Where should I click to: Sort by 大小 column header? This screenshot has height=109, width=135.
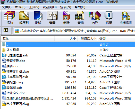coord(66,39)
